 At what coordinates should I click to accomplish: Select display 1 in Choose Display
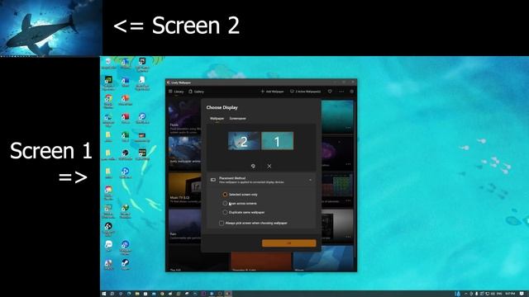278,141
